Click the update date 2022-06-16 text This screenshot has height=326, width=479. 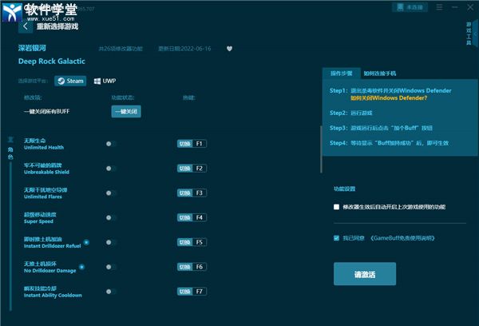pyautogui.click(x=184, y=49)
